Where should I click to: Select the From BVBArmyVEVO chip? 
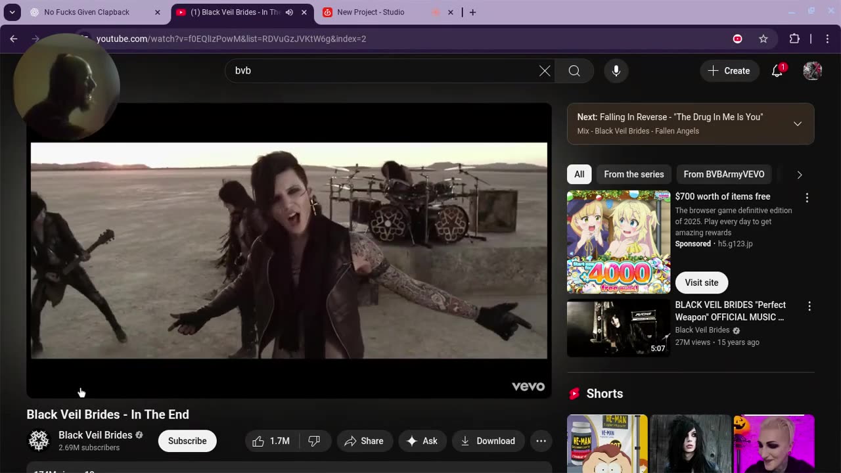tap(724, 174)
